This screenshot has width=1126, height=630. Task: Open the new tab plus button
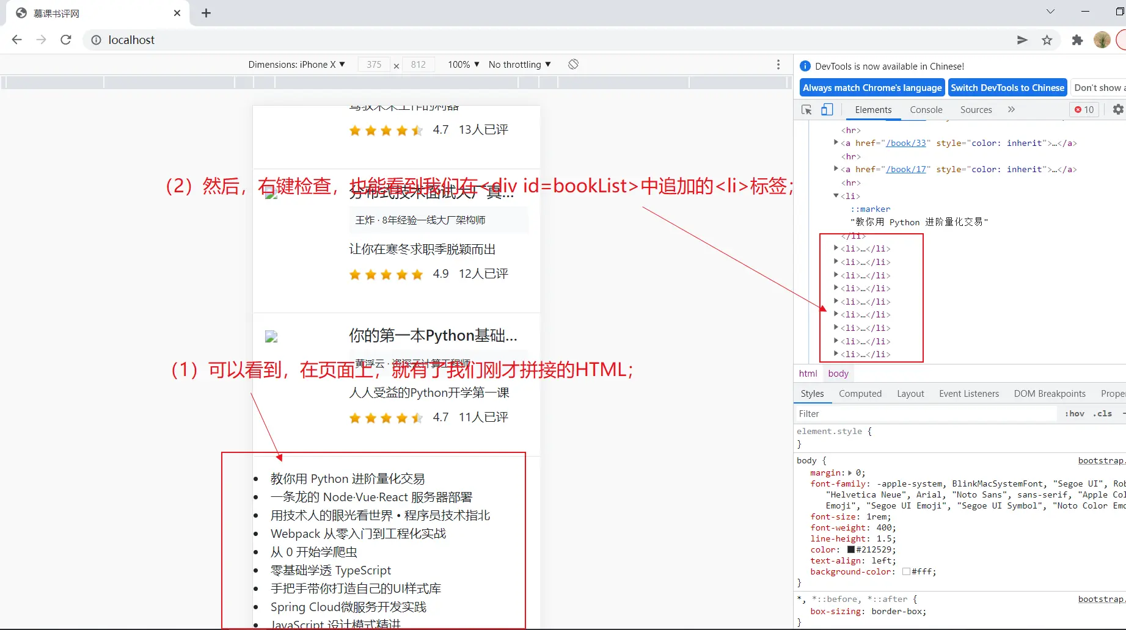(x=206, y=13)
